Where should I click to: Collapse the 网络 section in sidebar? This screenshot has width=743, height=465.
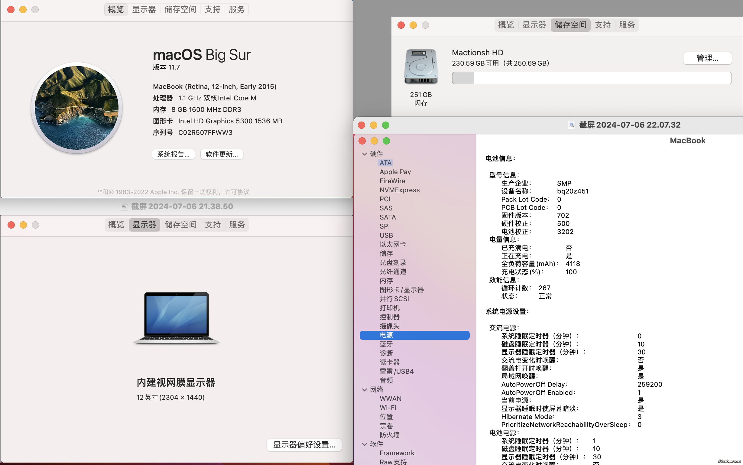click(365, 390)
